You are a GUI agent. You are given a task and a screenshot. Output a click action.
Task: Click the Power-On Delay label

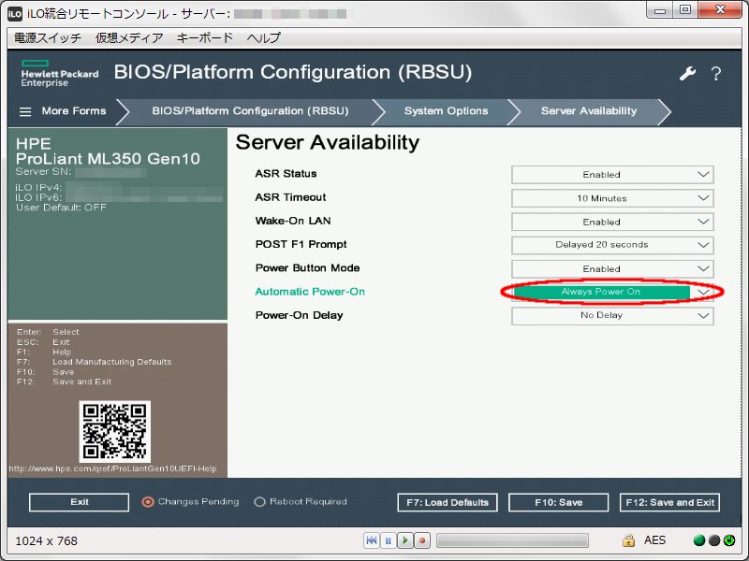click(299, 315)
